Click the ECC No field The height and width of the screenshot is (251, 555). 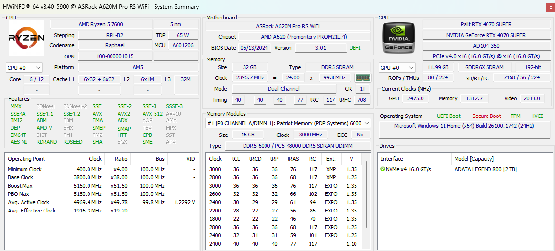(360, 135)
